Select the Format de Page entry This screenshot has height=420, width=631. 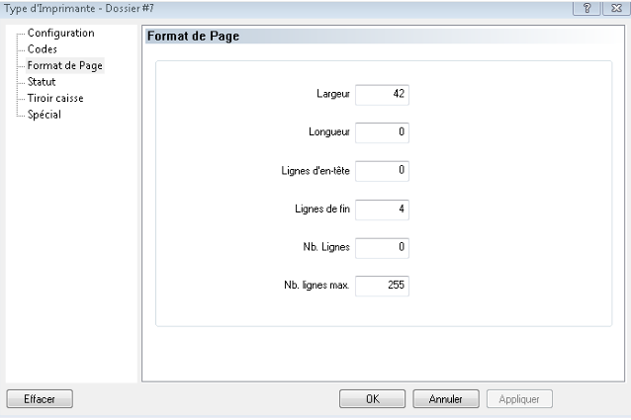pos(65,65)
